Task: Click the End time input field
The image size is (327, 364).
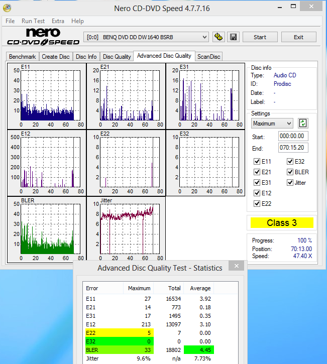Action: (x=293, y=148)
